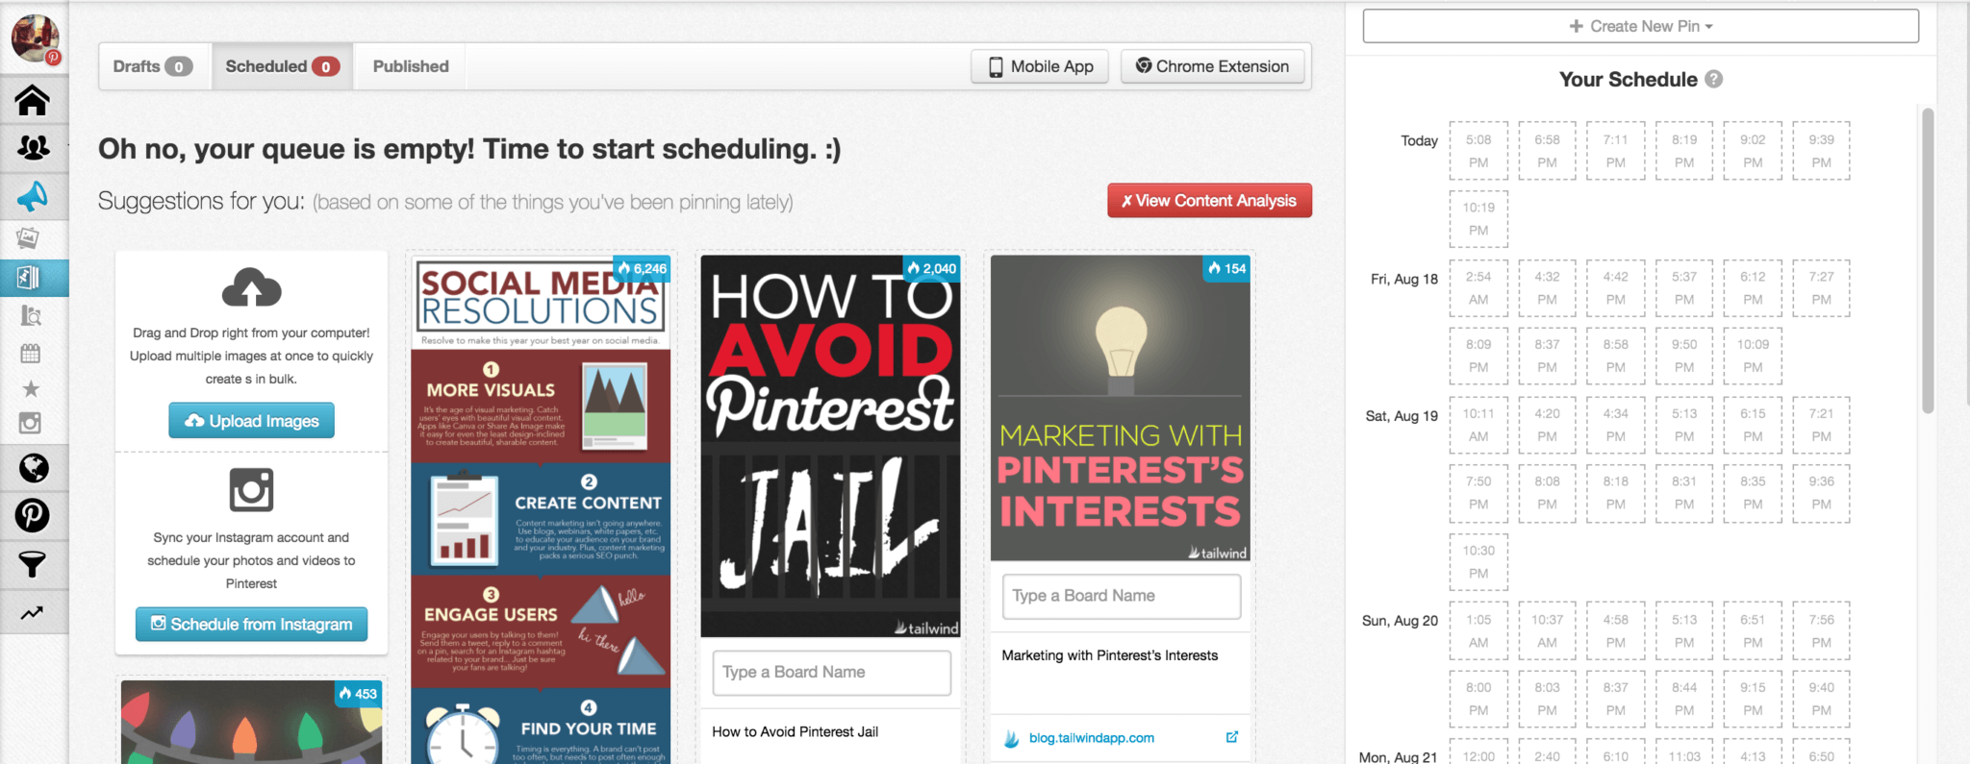Switch to the Scheduled tab
1970x764 pixels.
[x=282, y=66]
